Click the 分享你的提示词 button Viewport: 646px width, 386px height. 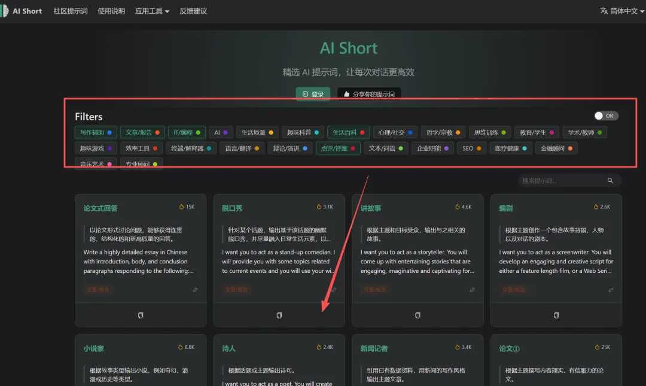click(369, 94)
